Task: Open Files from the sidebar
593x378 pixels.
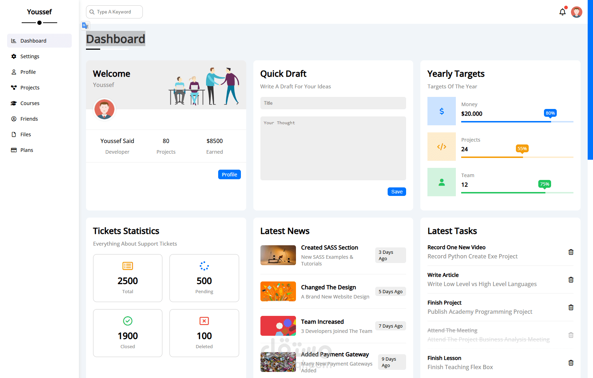Action: point(39,135)
